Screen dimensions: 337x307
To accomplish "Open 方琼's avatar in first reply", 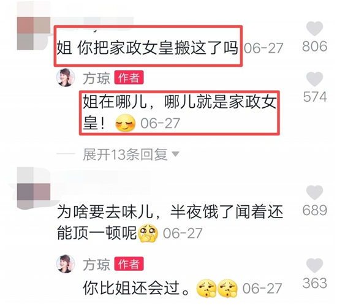I will [66, 78].
